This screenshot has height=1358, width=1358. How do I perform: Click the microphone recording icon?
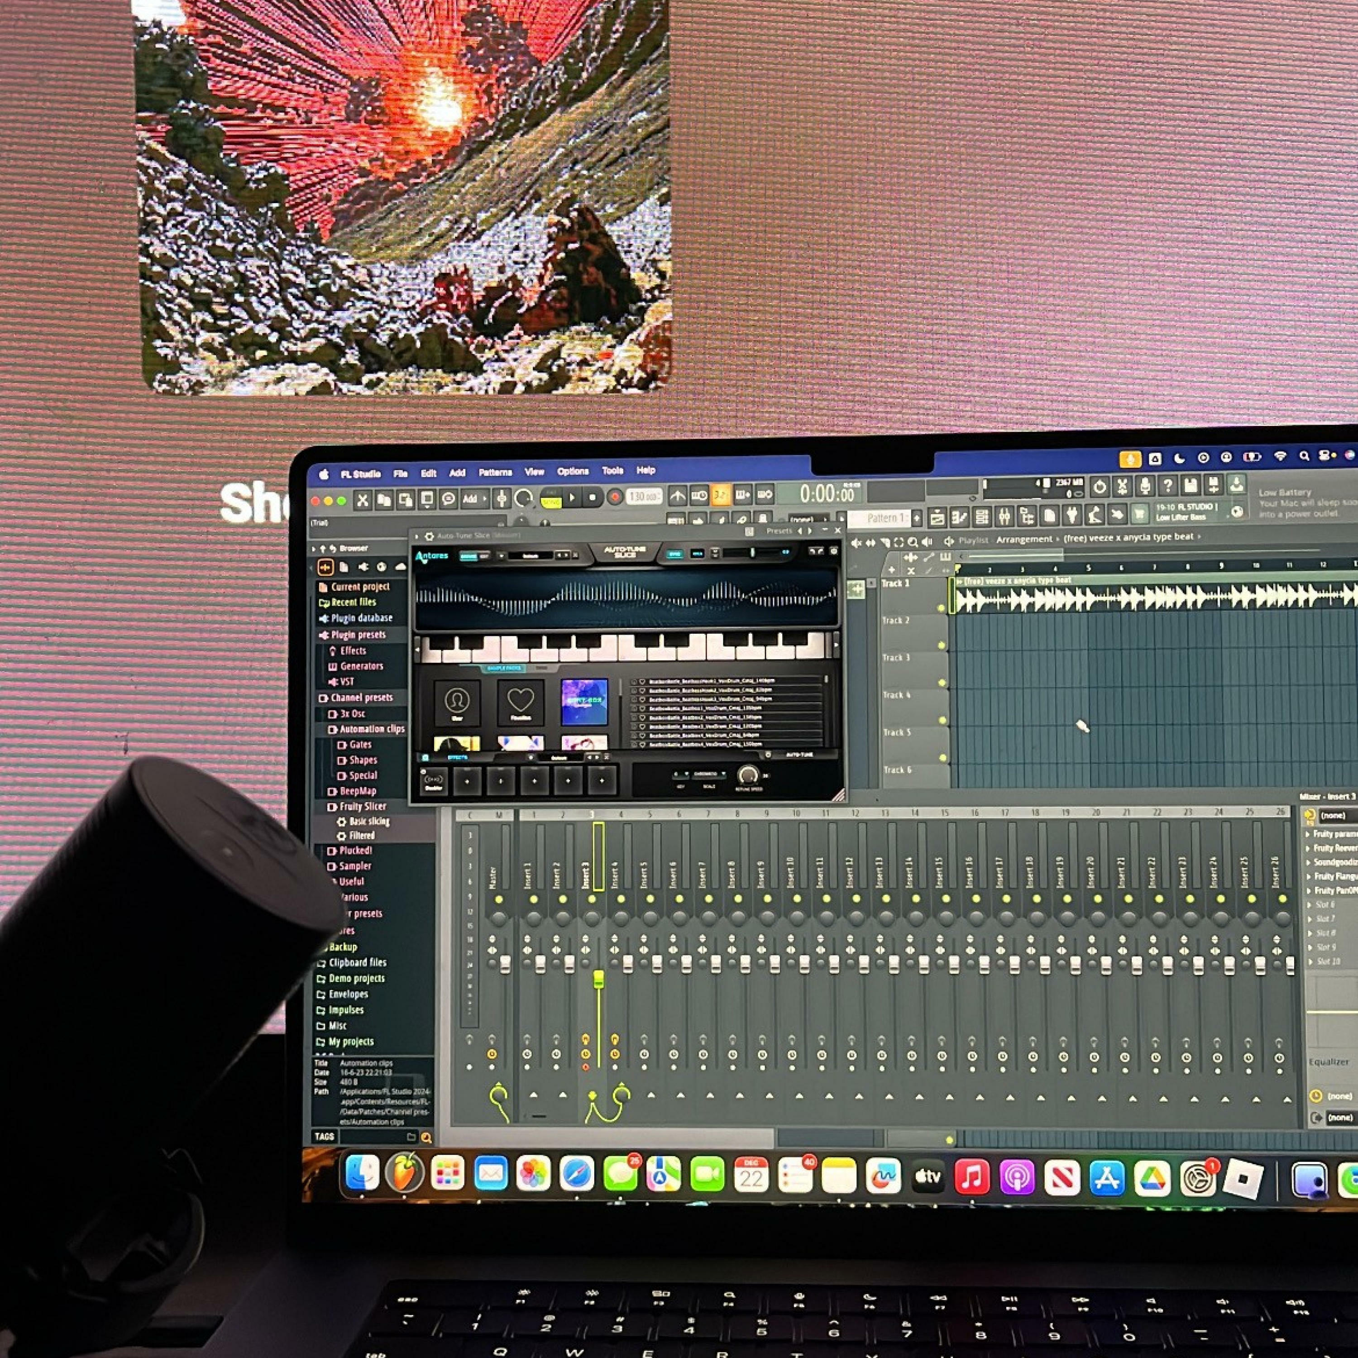coord(1144,486)
